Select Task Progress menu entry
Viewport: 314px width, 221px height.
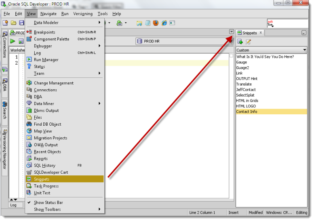[x=65, y=186]
